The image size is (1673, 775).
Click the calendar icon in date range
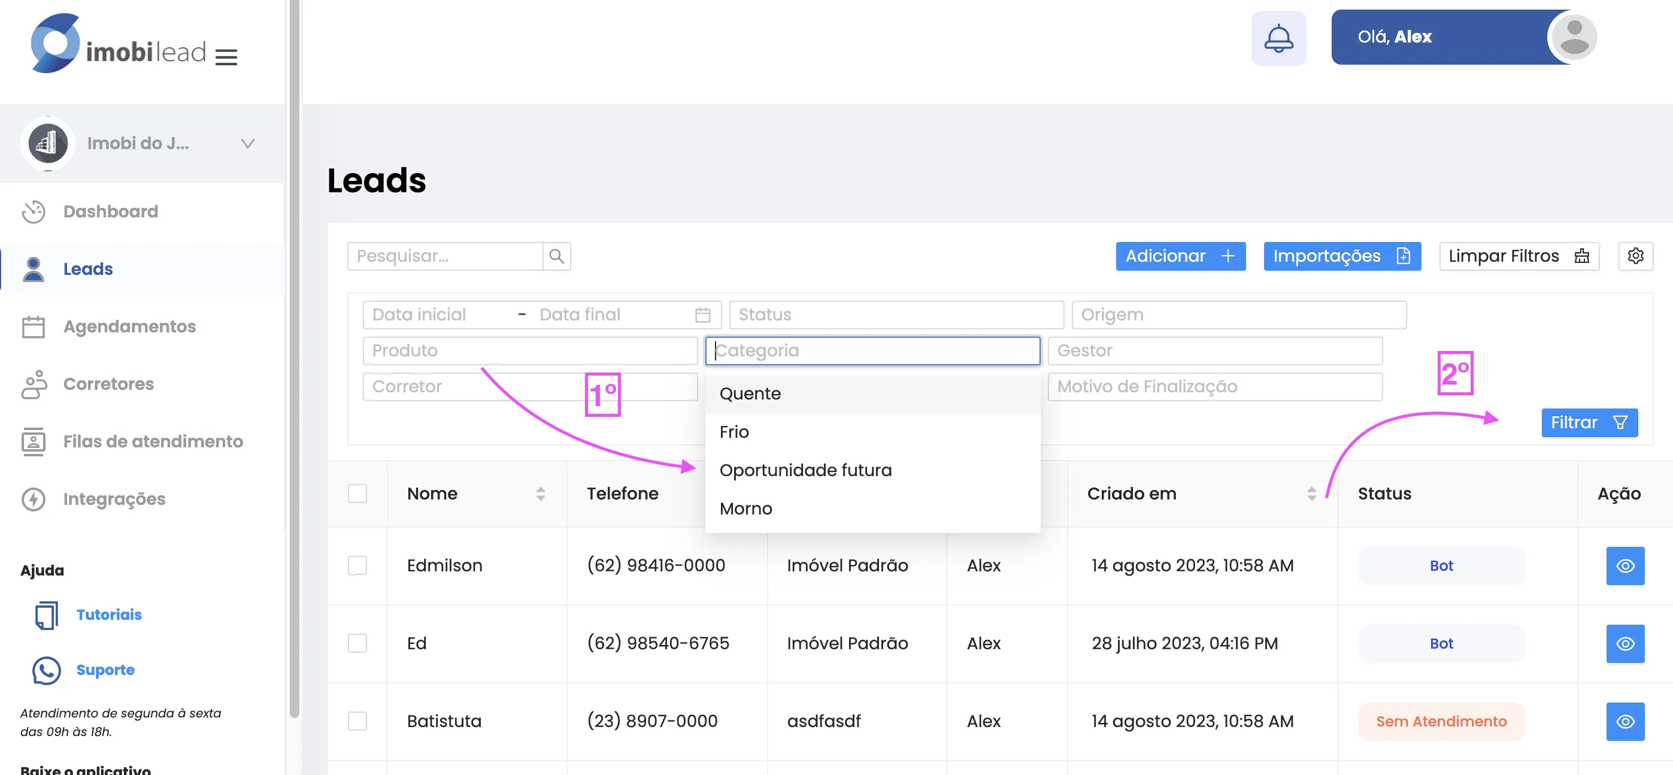[x=703, y=315]
